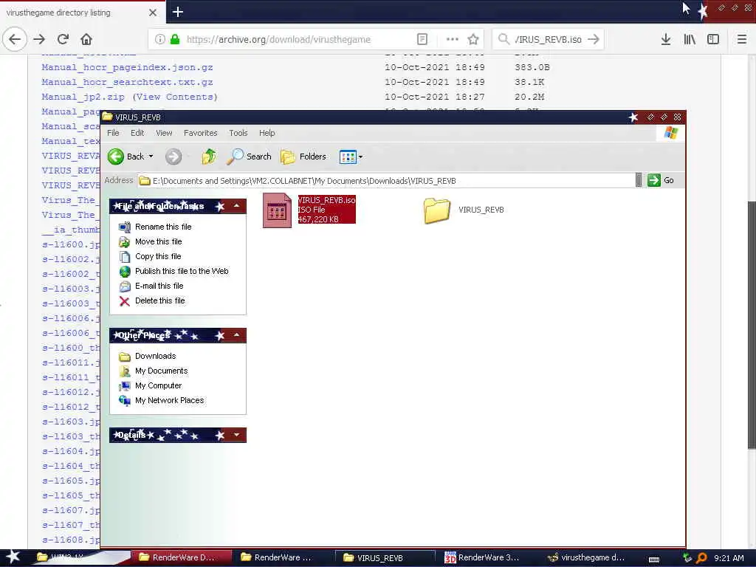Screen dimensions: 756x567
Task: Open Explorer Favorites menu
Action: click(x=201, y=133)
